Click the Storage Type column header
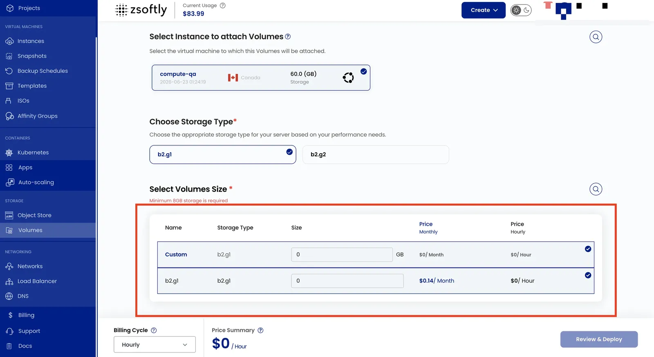The image size is (654, 357). (235, 228)
